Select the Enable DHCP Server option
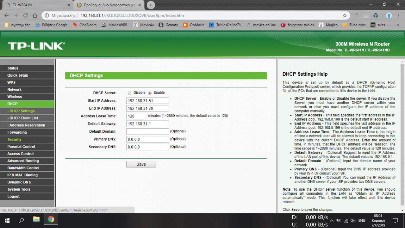405x228 pixels. point(150,93)
